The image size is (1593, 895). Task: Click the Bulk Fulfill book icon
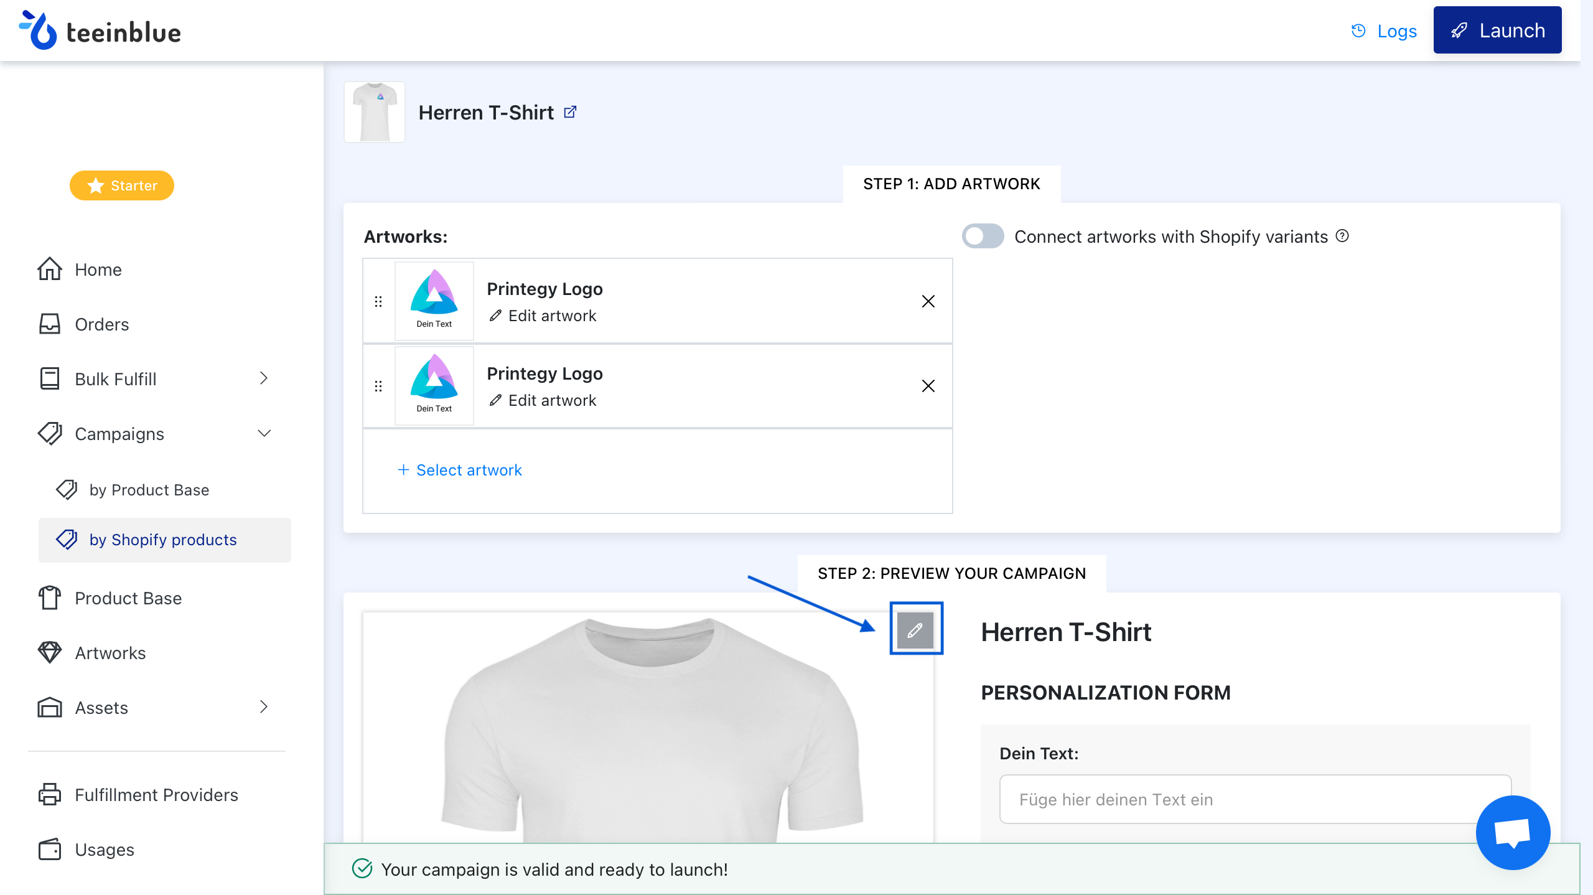point(50,379)
